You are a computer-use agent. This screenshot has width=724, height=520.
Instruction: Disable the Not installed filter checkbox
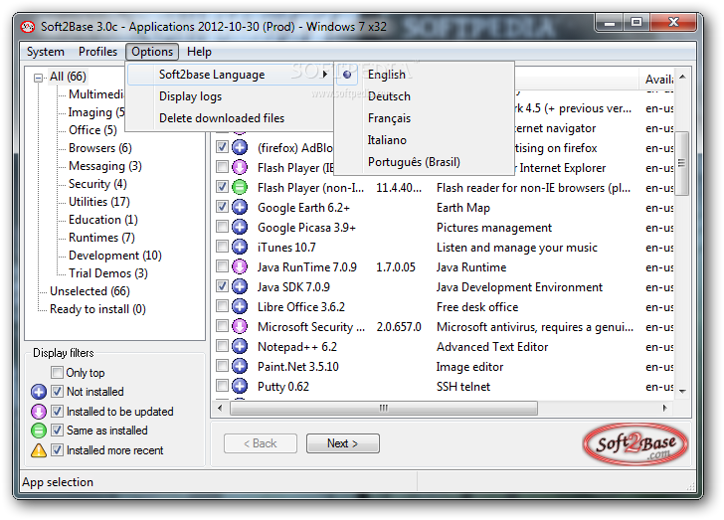click(58, 392)
